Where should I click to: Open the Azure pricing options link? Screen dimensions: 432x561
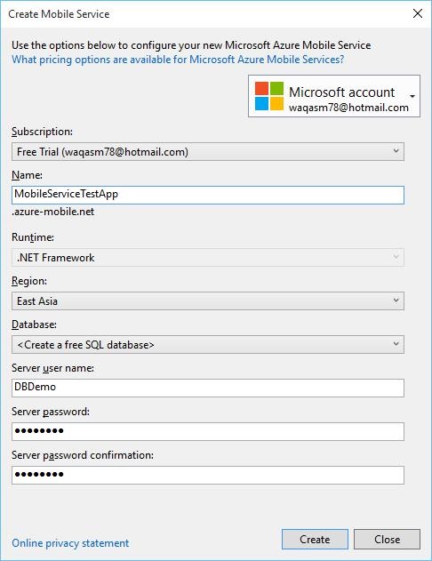[178, 60]
